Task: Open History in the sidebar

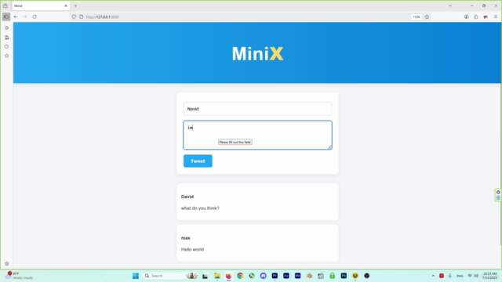Action: (7, 46)
